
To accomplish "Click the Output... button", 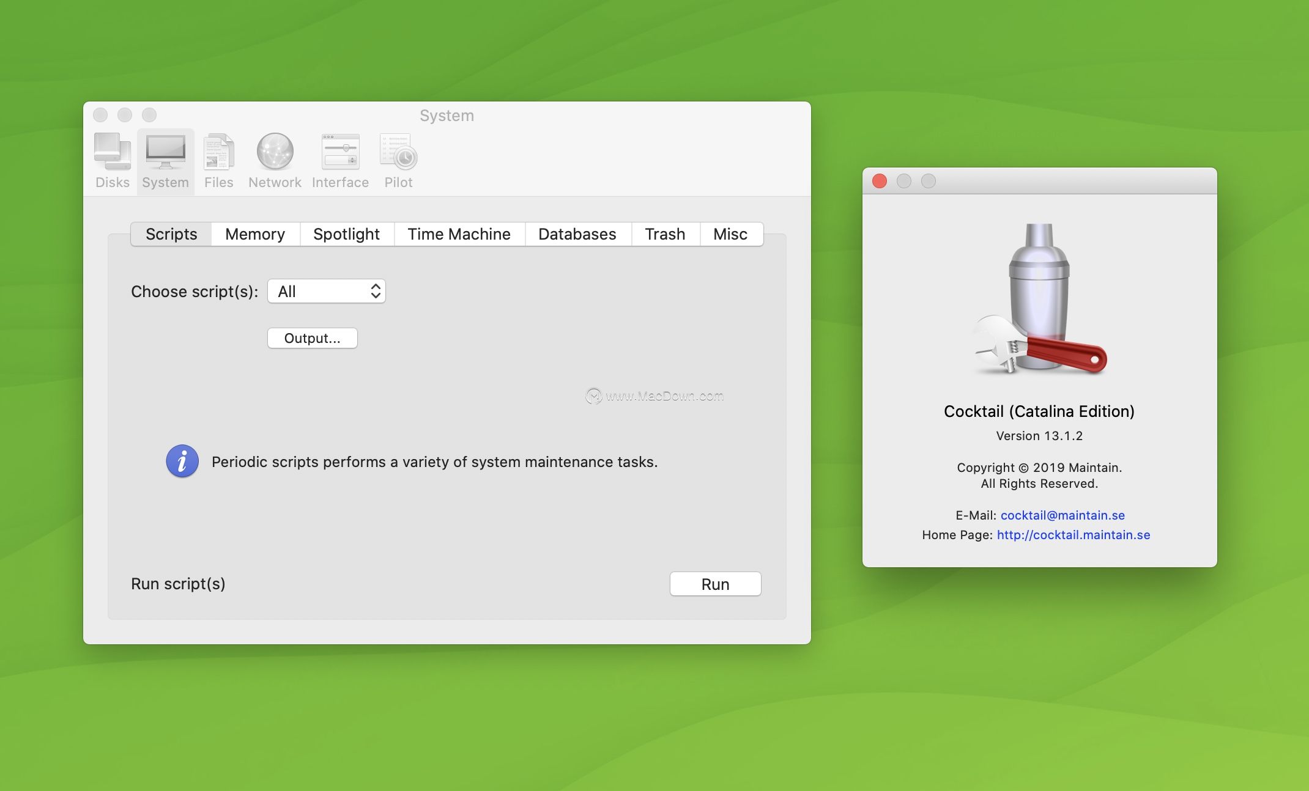I will [x=313, y=338].
